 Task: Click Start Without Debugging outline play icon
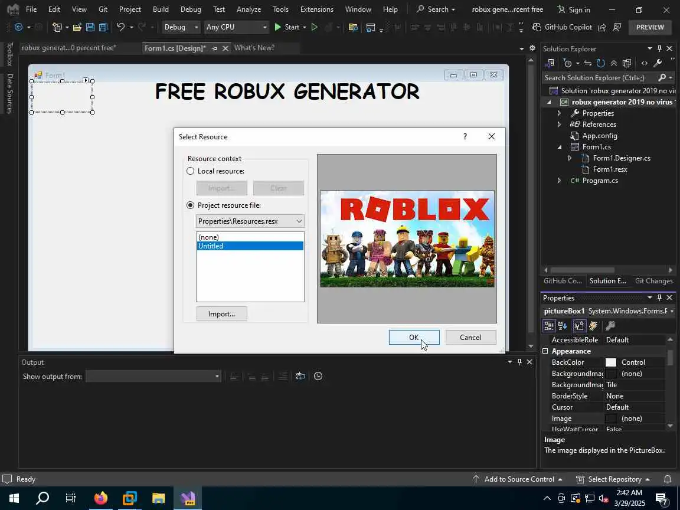pos(315,27)
